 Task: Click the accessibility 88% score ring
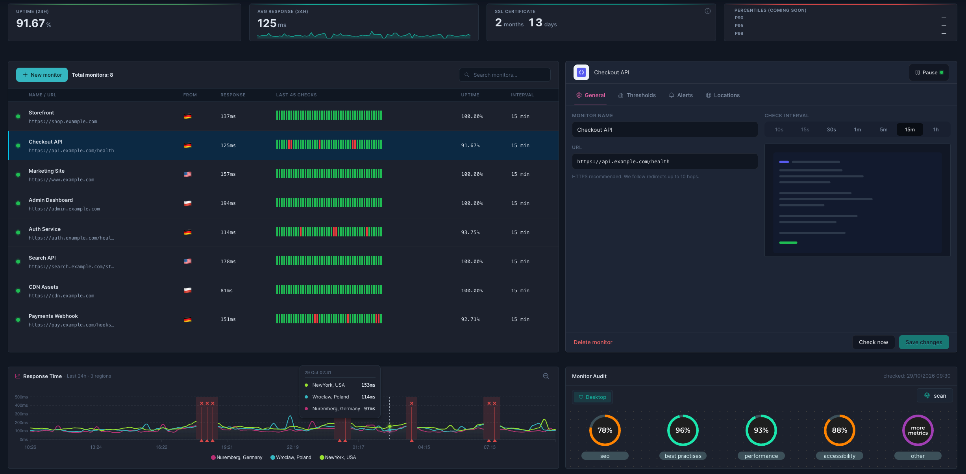(839, 430)
